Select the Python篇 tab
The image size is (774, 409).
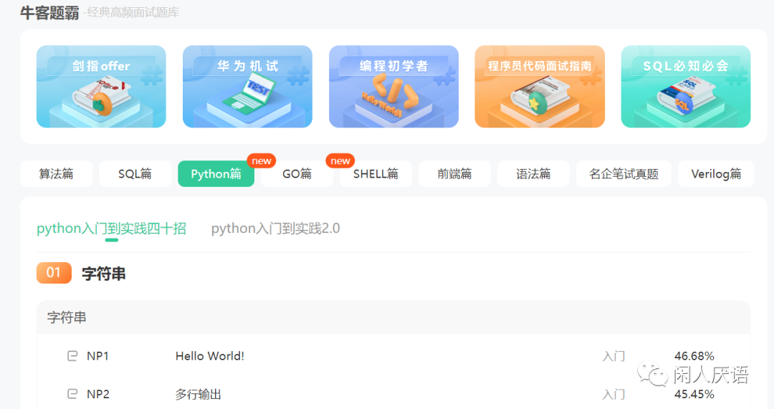pos(216,173)
